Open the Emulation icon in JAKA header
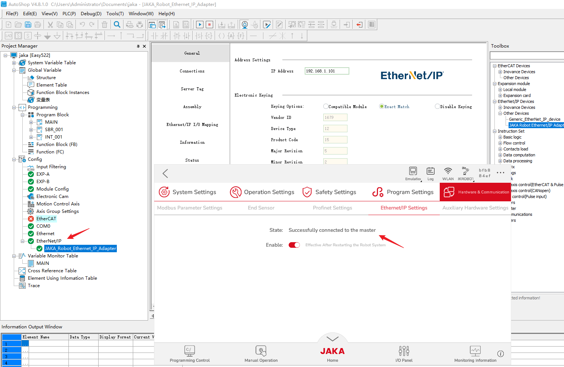The image size is (564, 367). click(x=413, y=171)
